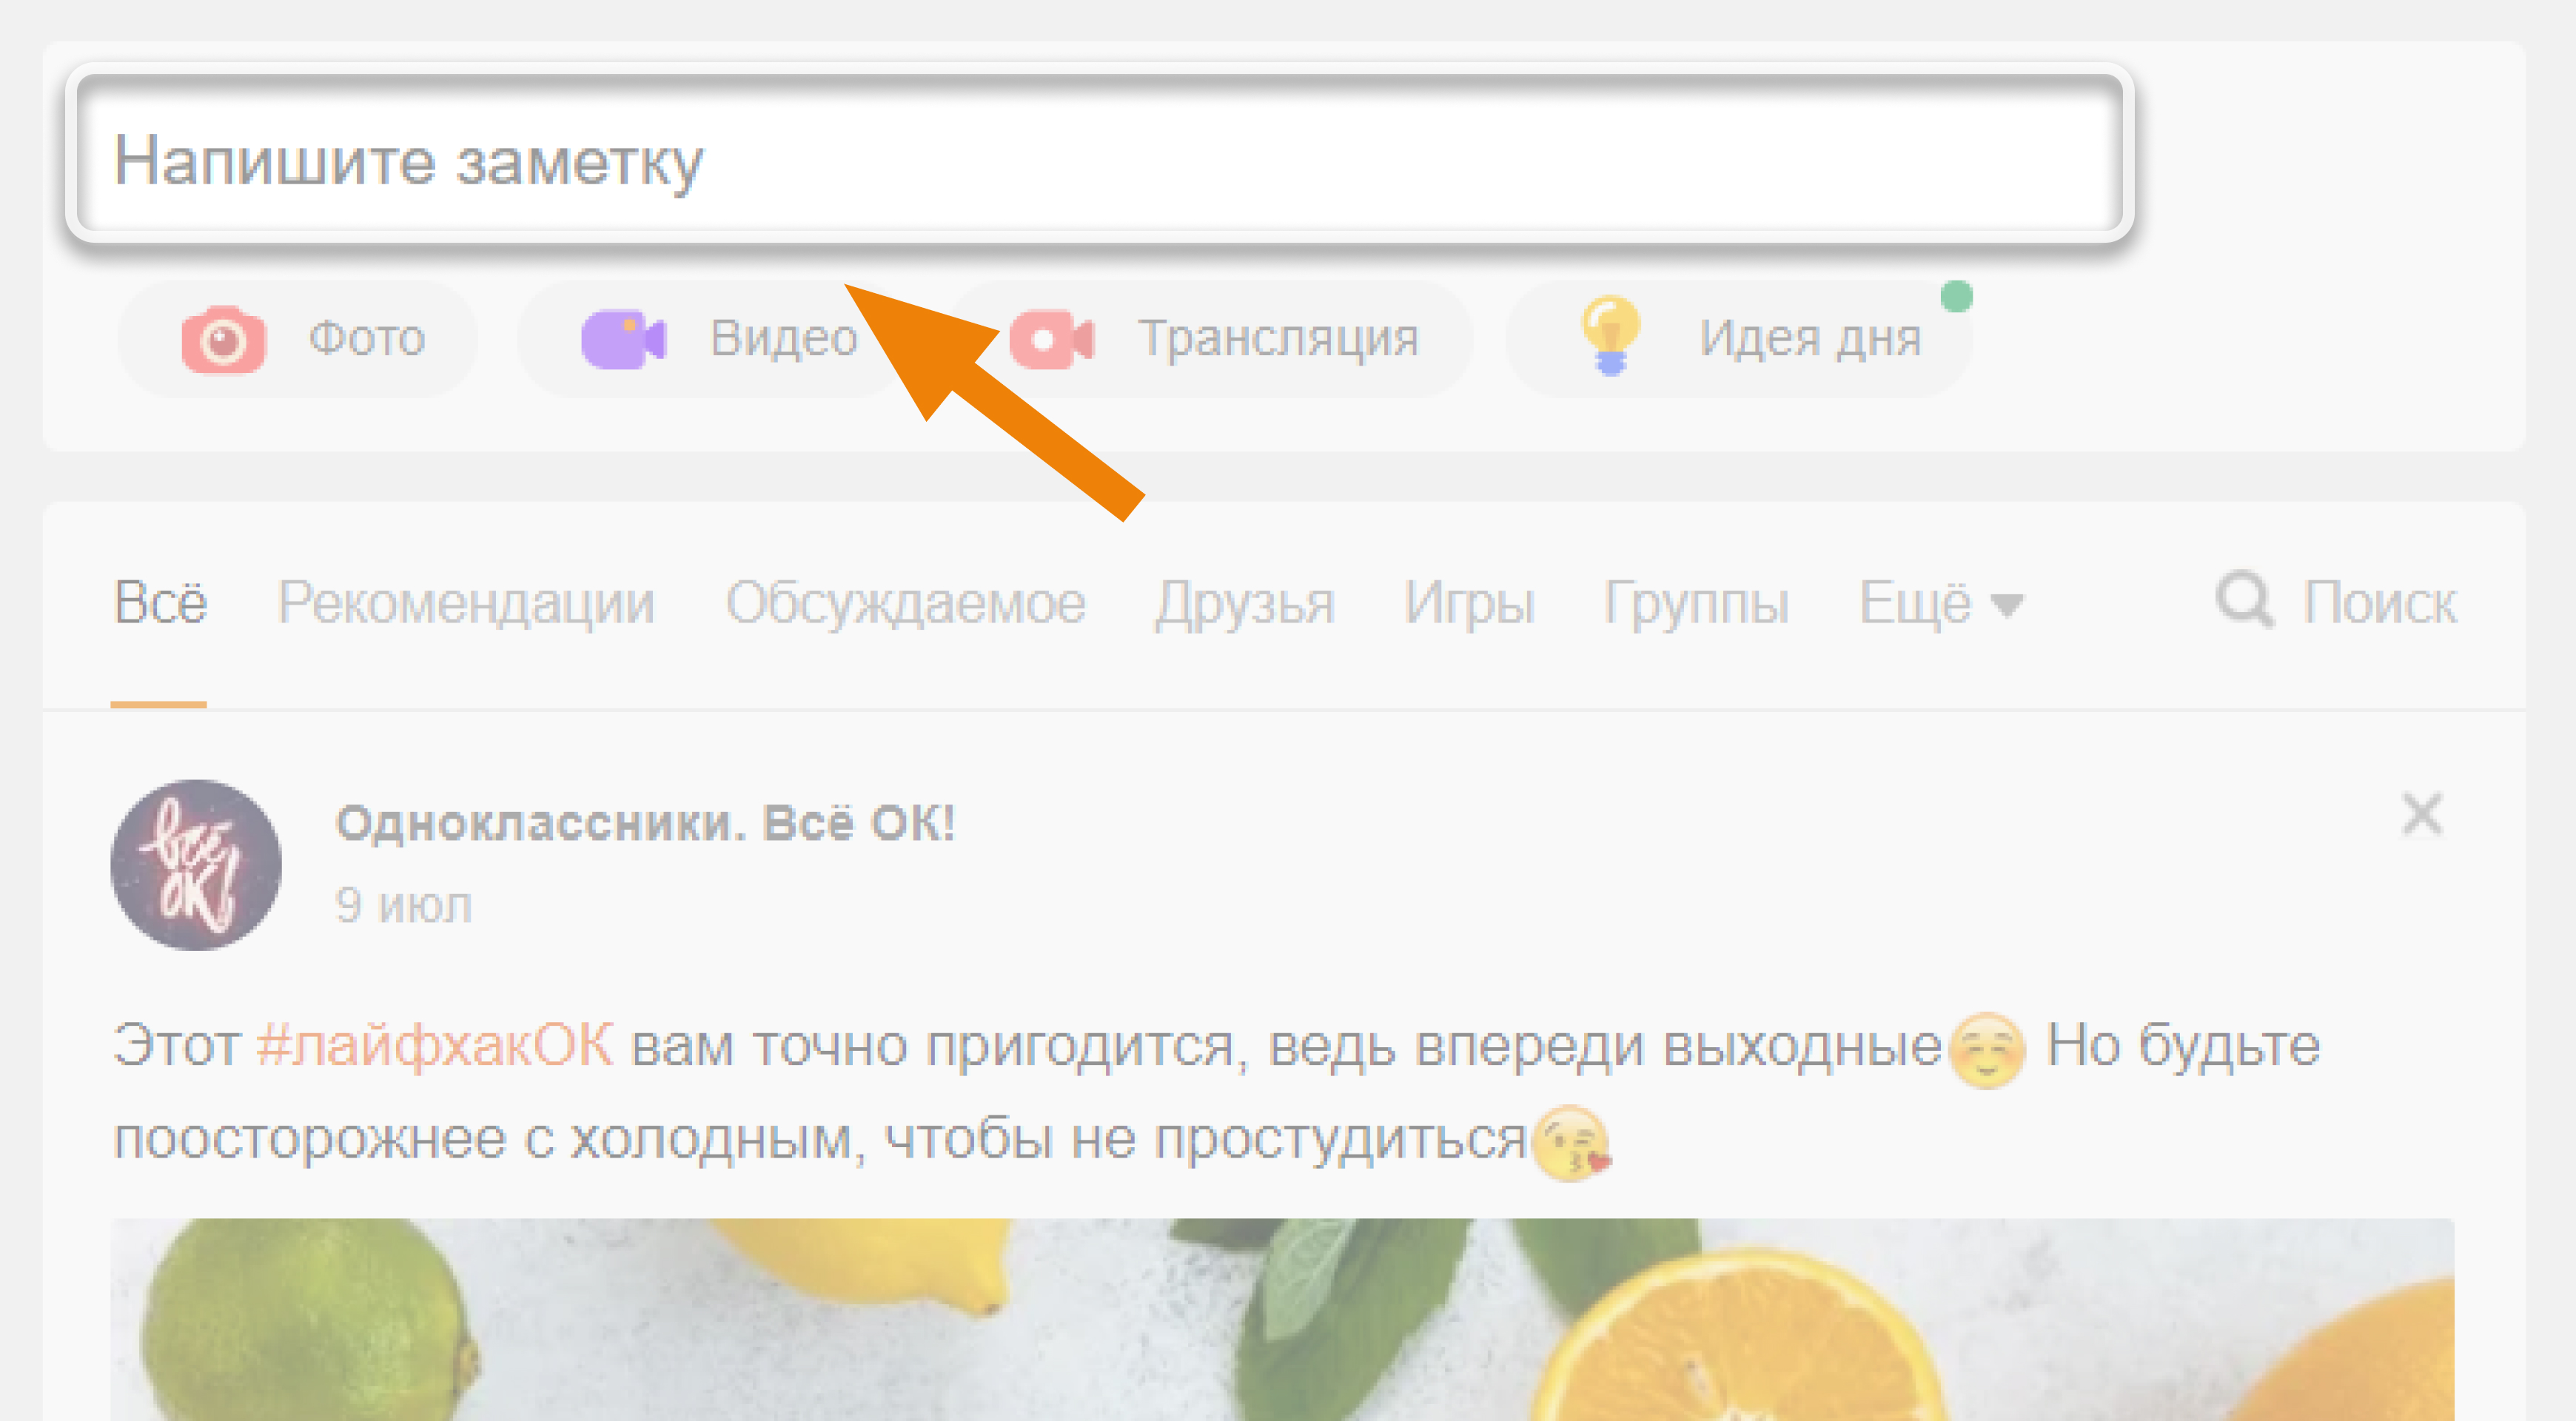Viewport: 2576px width, 1421px height.
Task: Open the Идея дня label
Action: (1810, 338)
